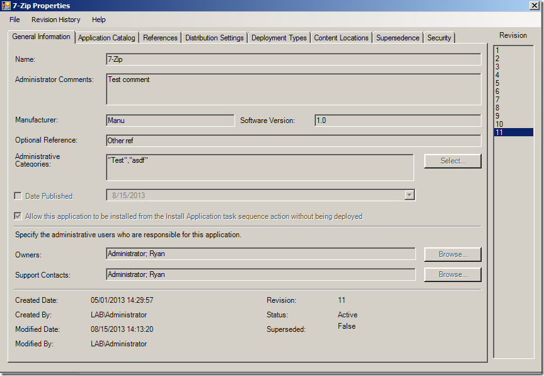The height and width of the screenshot is (376, 544).
Task: Click the Software Version field
Action: coord(398,120)
